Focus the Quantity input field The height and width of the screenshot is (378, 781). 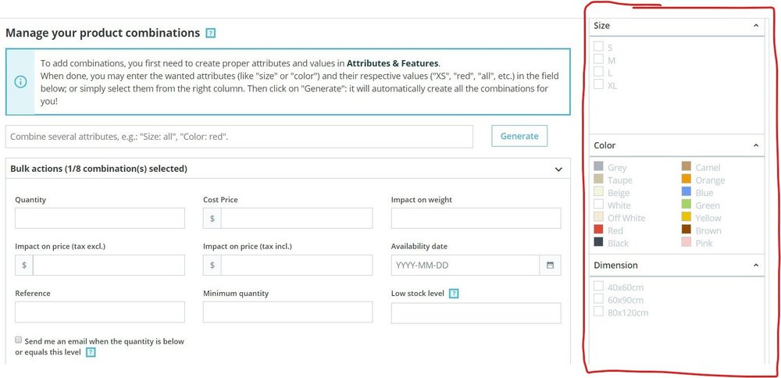[100, 219]
